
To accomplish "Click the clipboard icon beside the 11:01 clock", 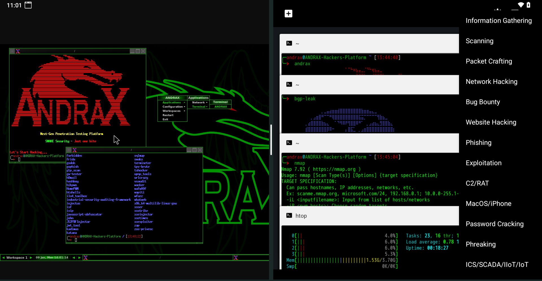I will (x=28, y=5).
